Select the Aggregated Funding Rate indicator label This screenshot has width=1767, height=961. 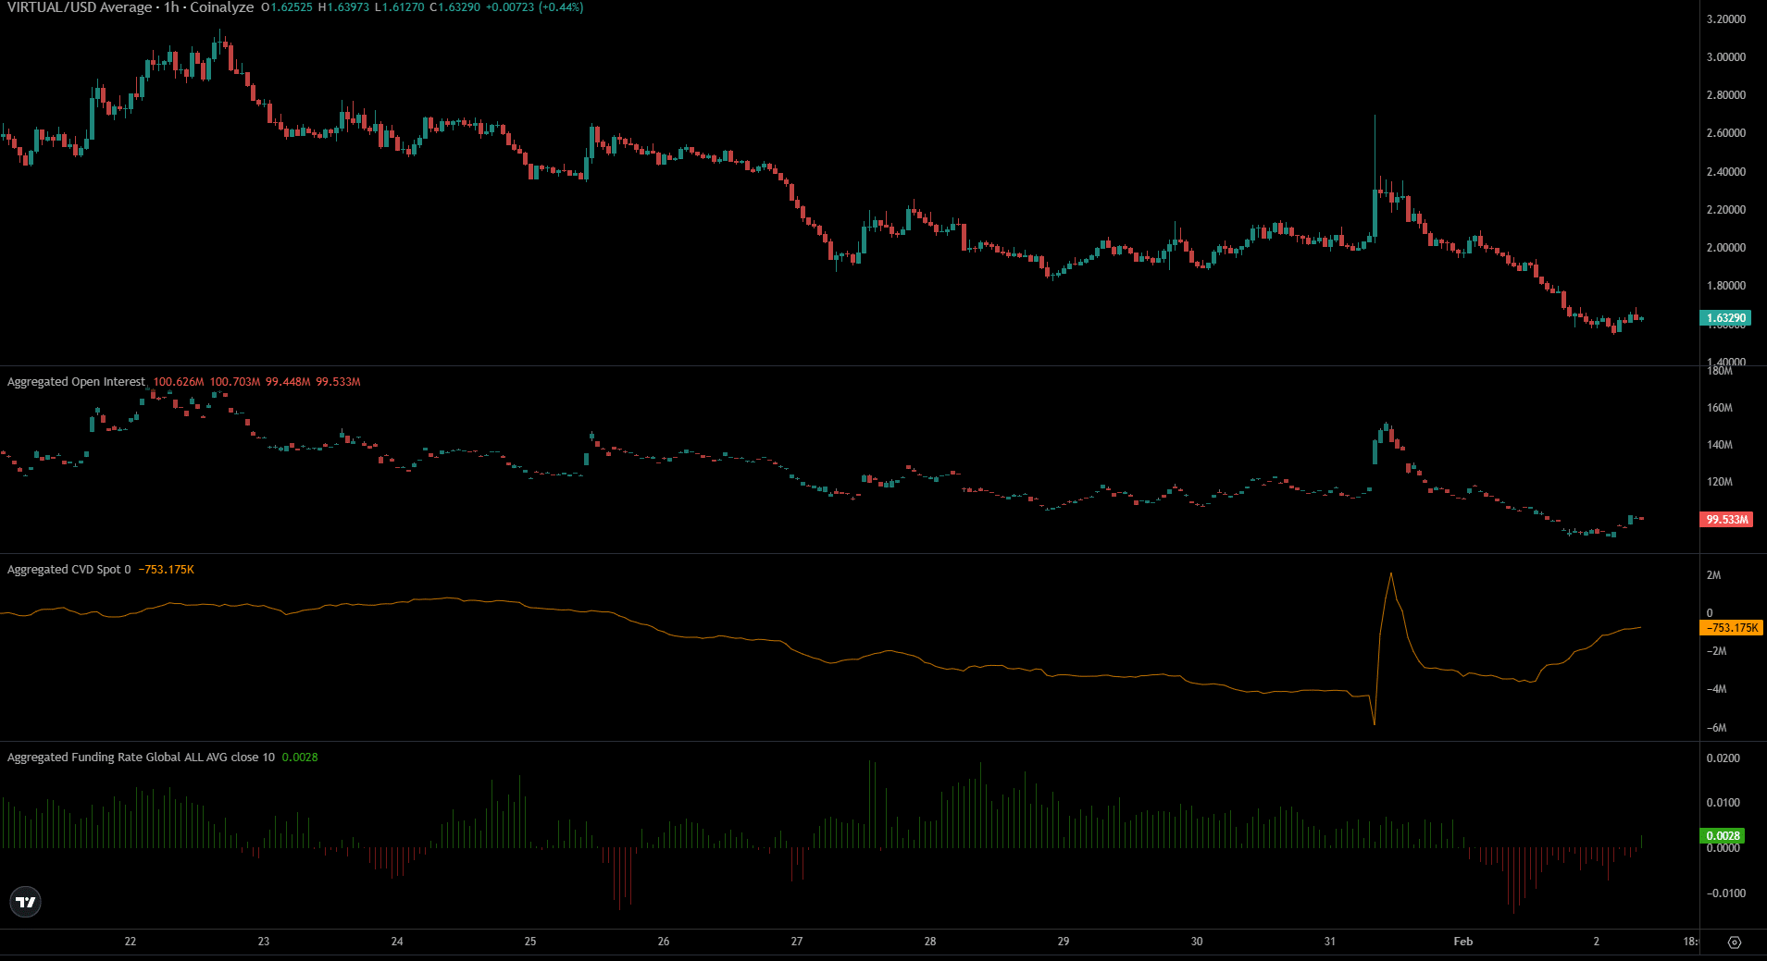point(141,758)
